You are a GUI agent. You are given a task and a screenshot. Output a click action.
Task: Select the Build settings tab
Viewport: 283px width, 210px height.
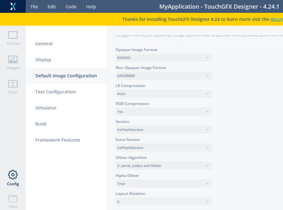(x=66, y=124)
